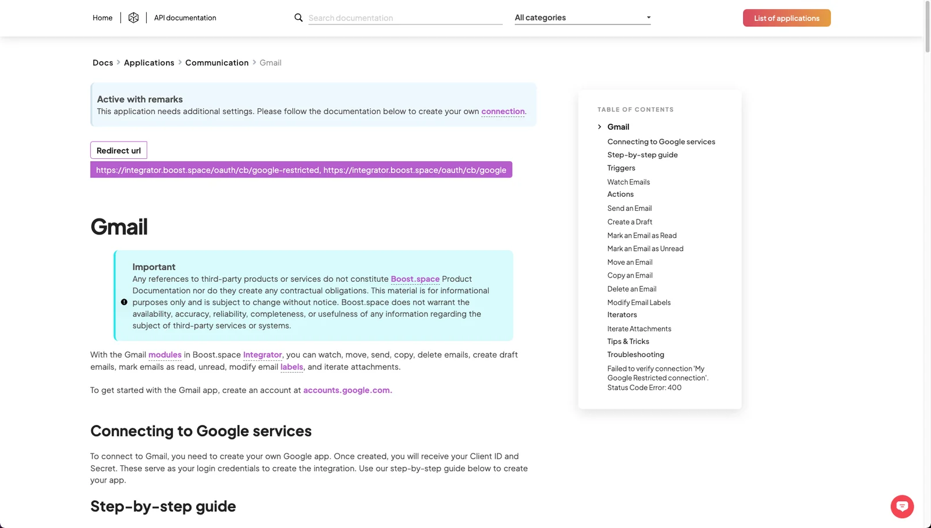
Task: Jump to Troubleshooting in contents
Action: [x=636, y=355]
